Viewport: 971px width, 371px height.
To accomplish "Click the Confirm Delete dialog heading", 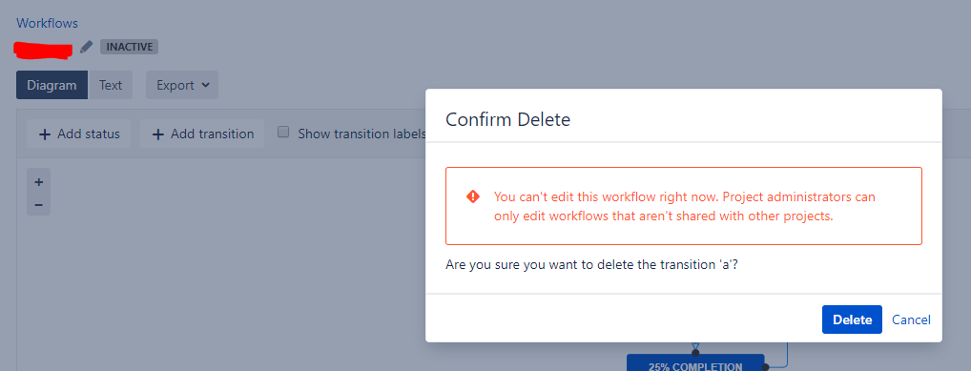I will 507,119.
